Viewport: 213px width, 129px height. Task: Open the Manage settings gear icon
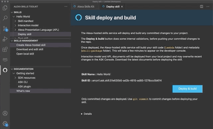tap(5, 124)
